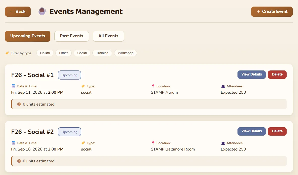The width and height of the screenshot is (298, 175).
Task: Go back with the Back button
Action: pyautogui.click(x=18, y=12)
